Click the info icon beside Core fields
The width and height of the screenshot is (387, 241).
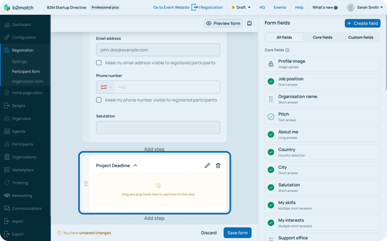[288, 50]
